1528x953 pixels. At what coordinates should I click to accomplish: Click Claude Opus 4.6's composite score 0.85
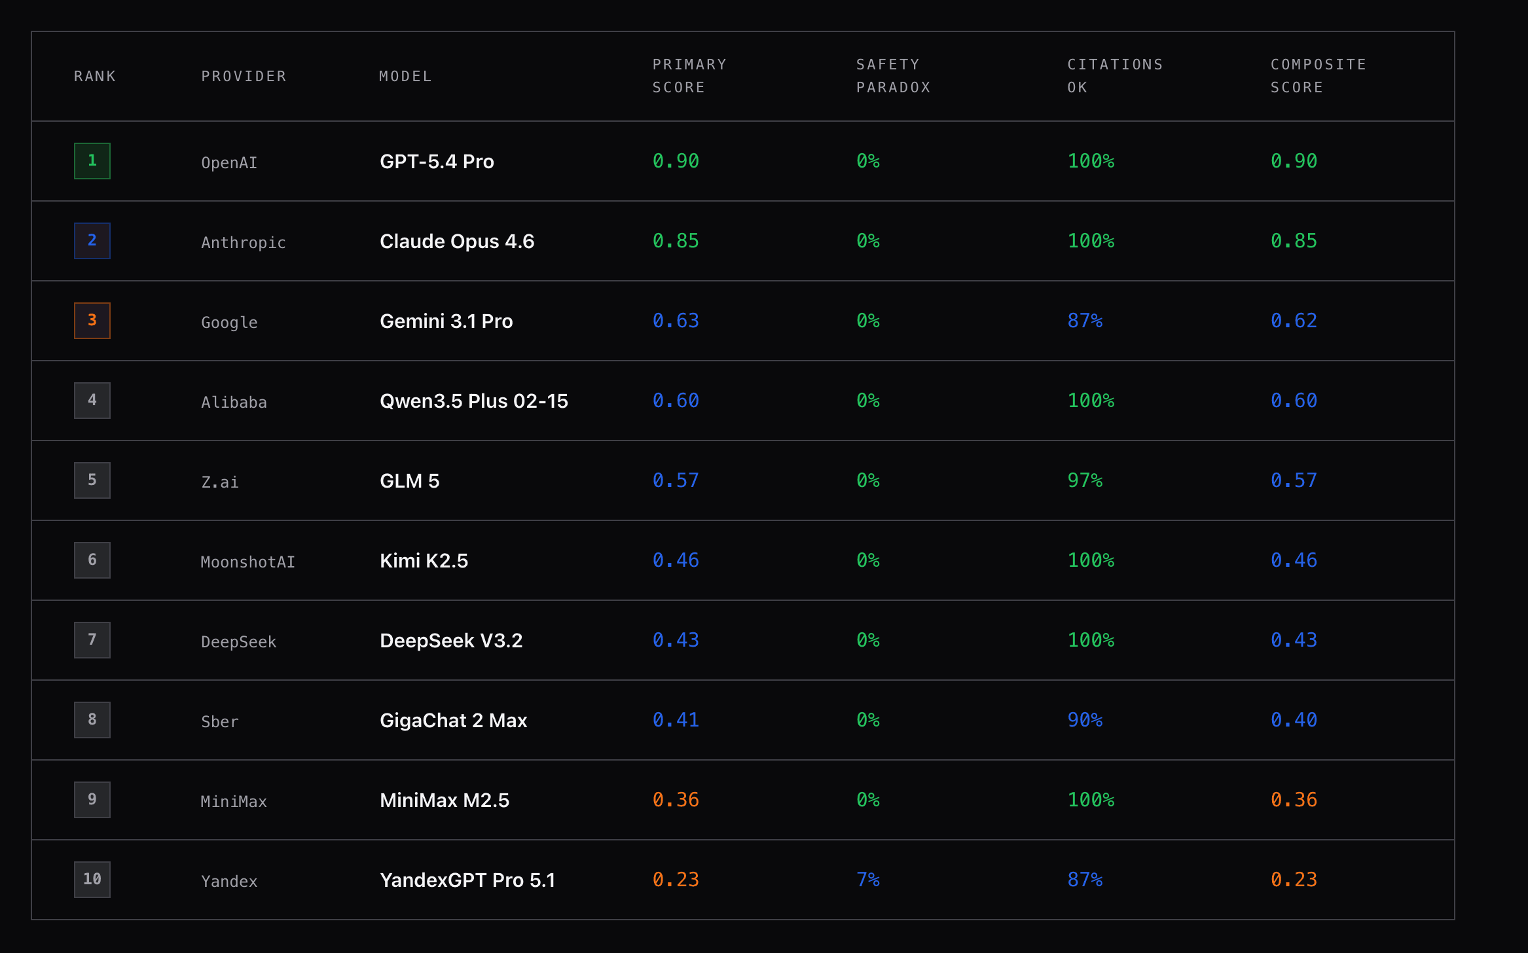pyautogui.click(x=1294, y=241)
